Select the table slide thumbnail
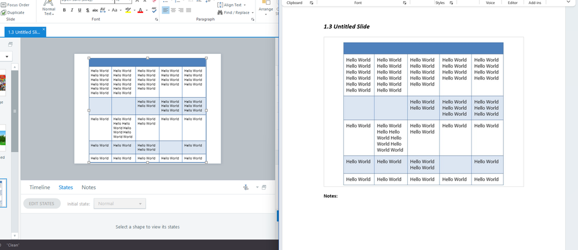This screenshot has width=578, height=250. click(3, 193)
